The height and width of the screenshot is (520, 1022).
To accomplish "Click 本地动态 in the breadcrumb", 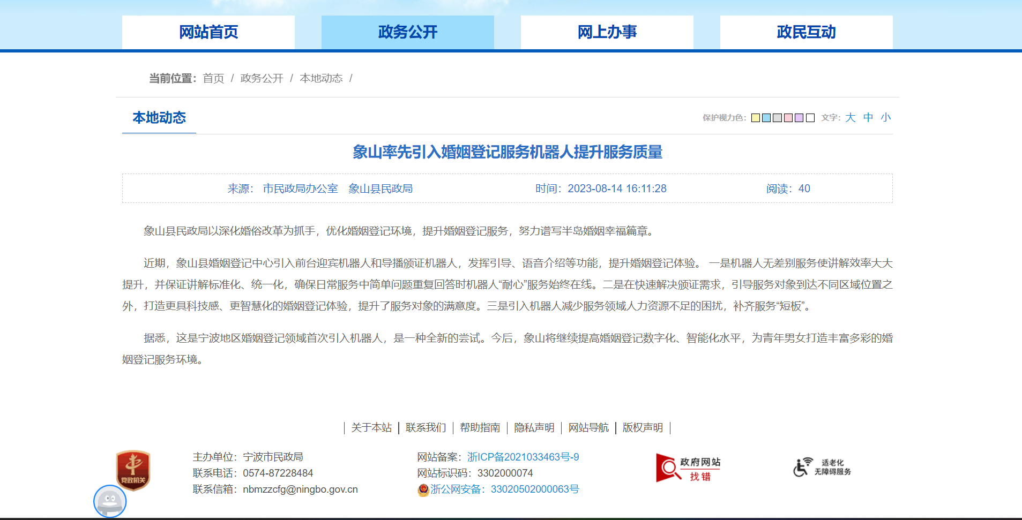I will click(x=321, y=78).
